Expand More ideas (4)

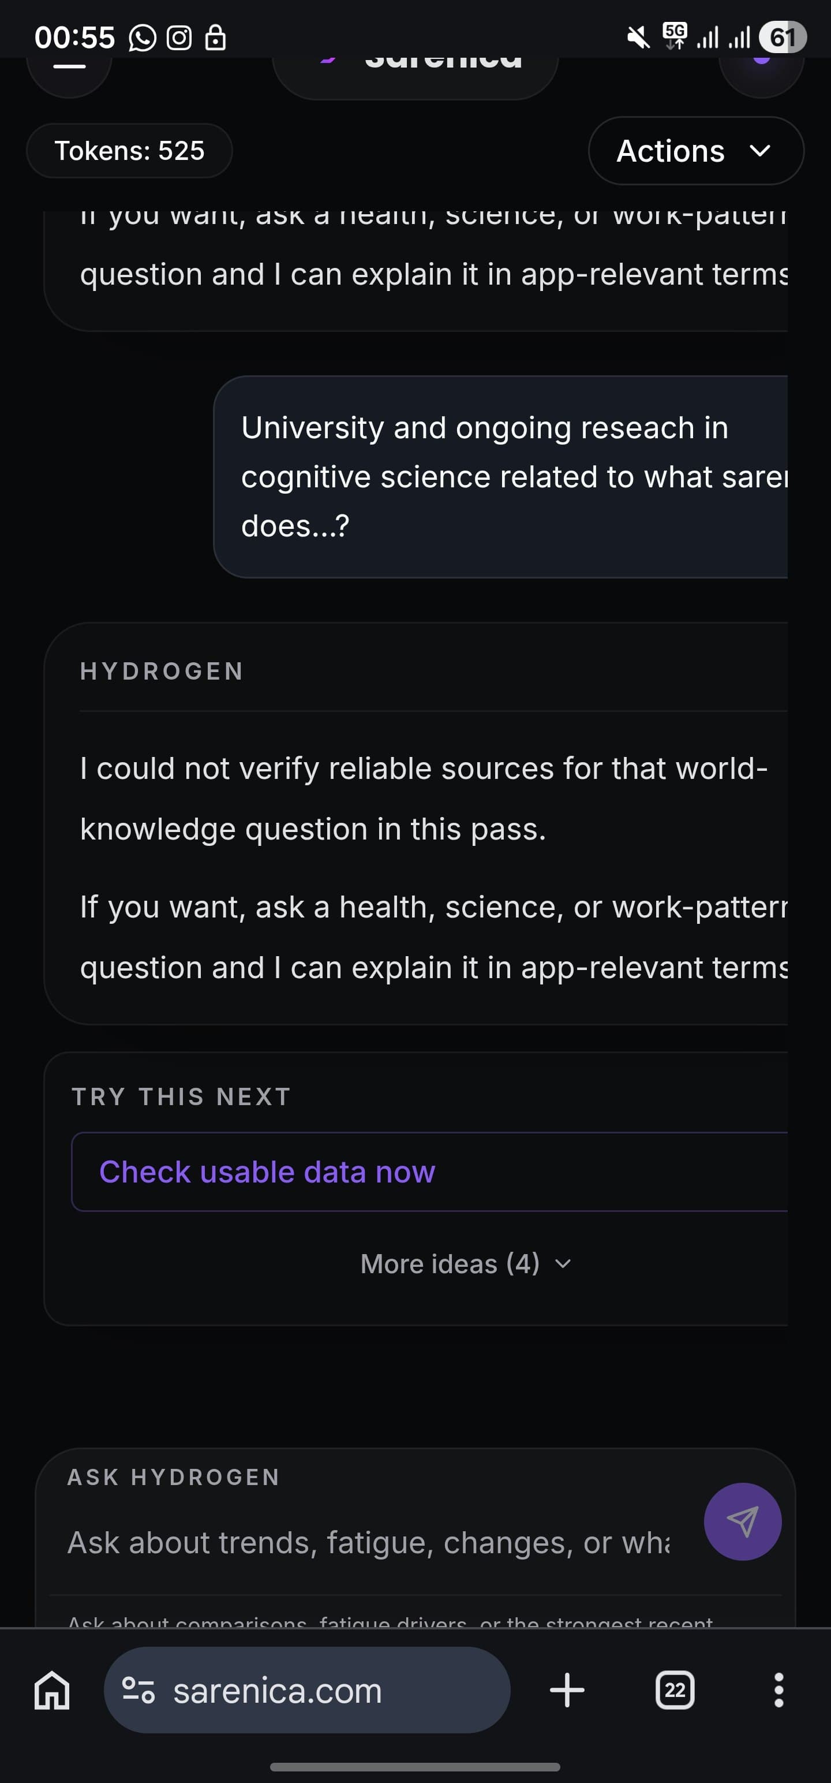450,1264
